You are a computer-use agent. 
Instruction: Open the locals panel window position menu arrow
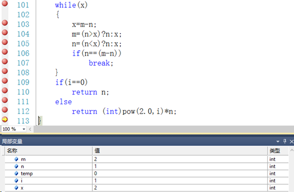point(278,142)
